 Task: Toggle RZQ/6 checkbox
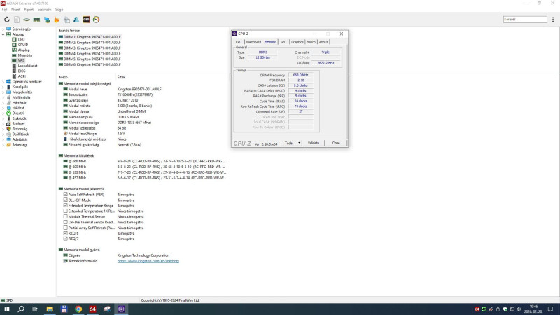[65, 233]
